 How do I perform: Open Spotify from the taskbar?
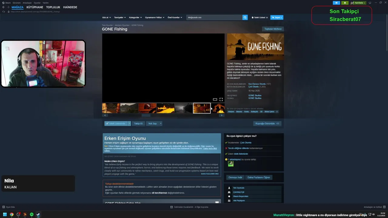[32, 214]
